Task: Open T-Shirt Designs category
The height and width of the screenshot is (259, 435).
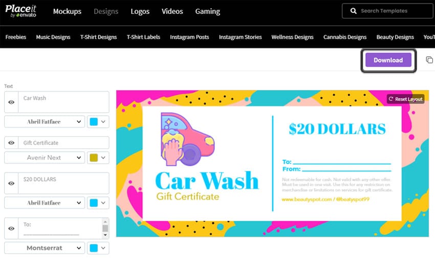Action: (98, 37)
